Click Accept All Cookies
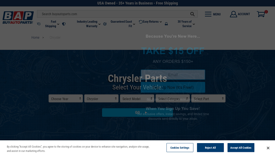Image resolution: width=275 pixels, height=154 pixels. pos(241,148)
